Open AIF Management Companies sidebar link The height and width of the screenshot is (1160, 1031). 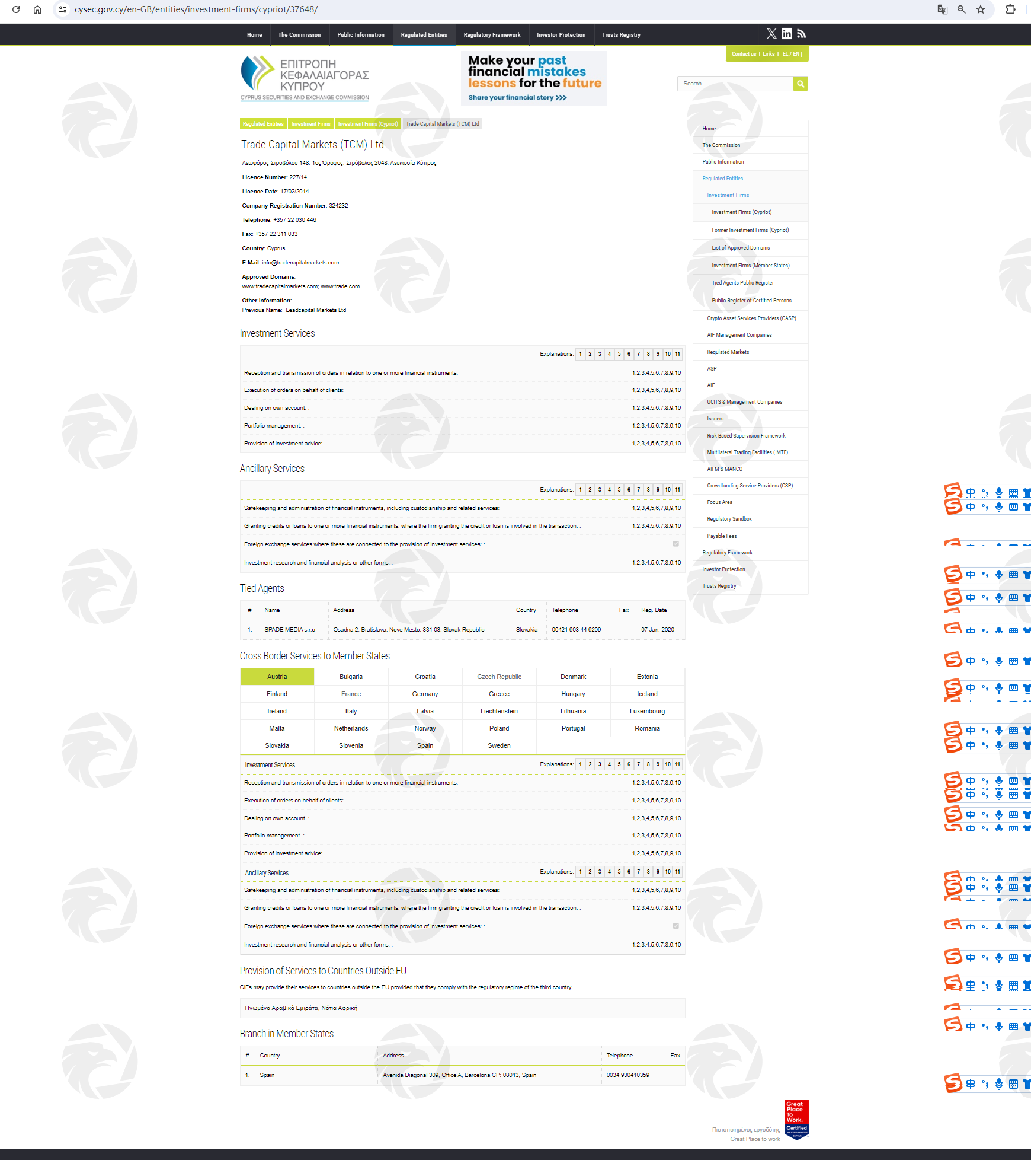tap(739, 335)
